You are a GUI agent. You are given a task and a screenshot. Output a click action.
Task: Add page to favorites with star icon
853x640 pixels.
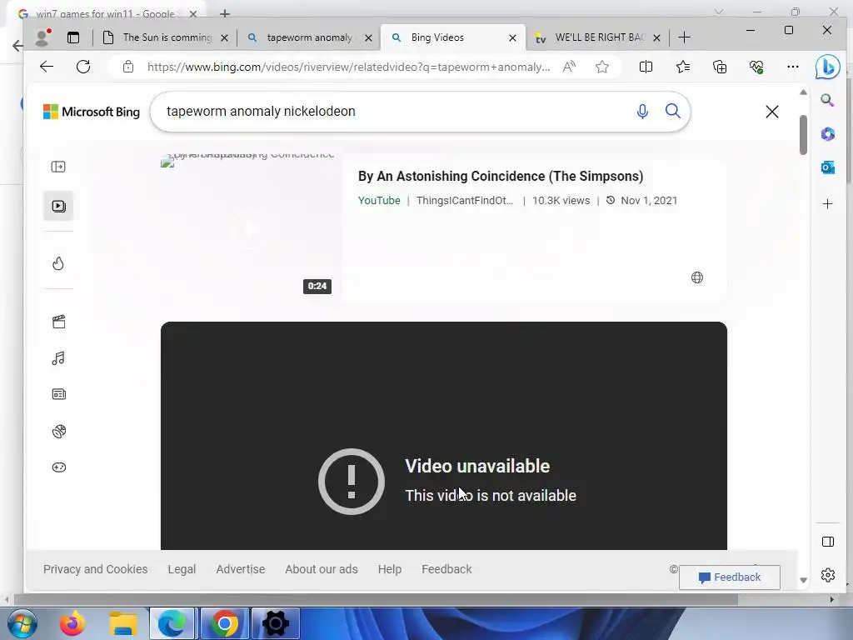pos(601,67)
